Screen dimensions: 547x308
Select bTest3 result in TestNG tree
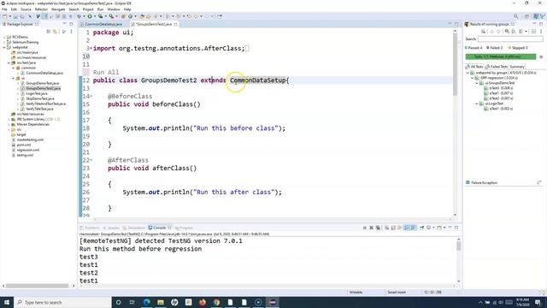tap(501, 88)
